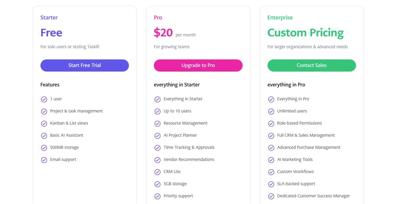
Task: Click checkmark next to SLA-backed support
Action: pos(271,184)
